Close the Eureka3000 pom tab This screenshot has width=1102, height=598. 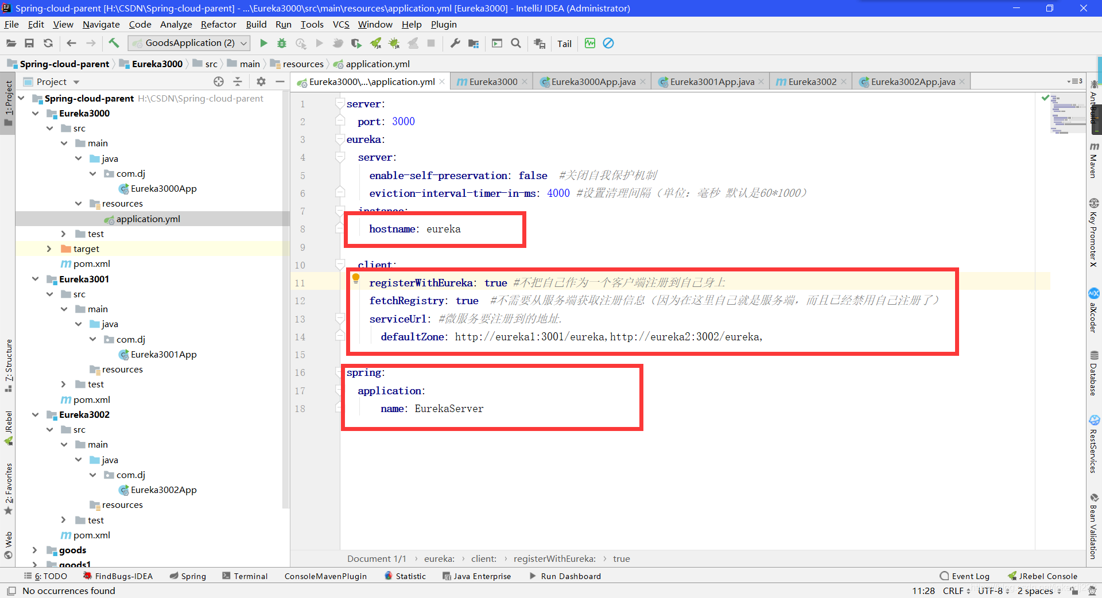pos(525,81)
